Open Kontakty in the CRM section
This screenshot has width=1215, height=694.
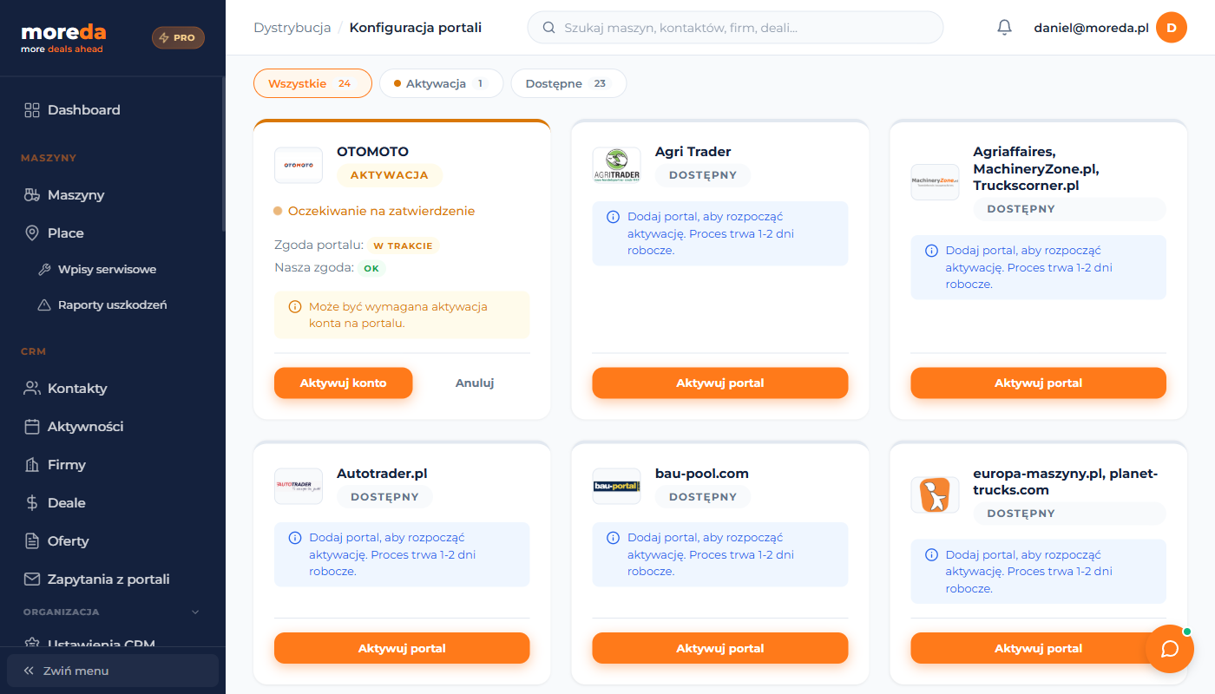pyautogui.click(x=77, y=389)
